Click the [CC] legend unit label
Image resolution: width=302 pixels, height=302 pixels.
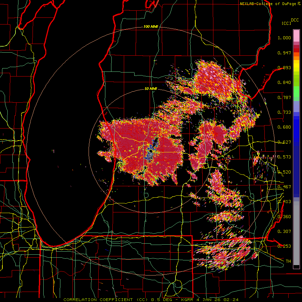(x=287, y=23)
